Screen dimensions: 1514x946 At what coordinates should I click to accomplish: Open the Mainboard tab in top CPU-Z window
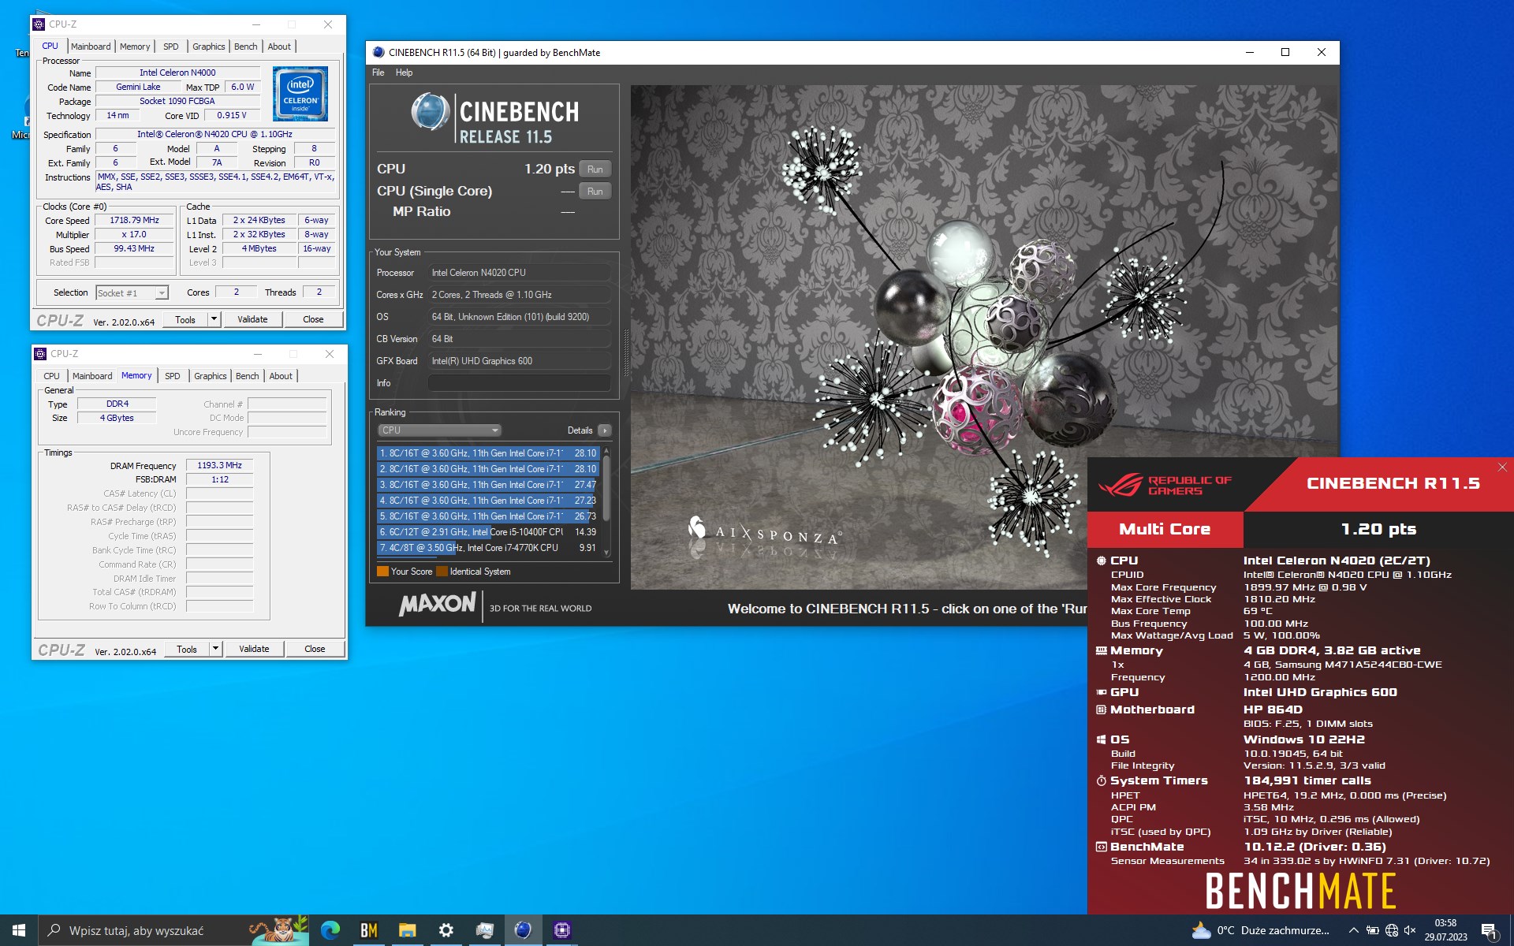pyautogui.click(x=91, y=47)
